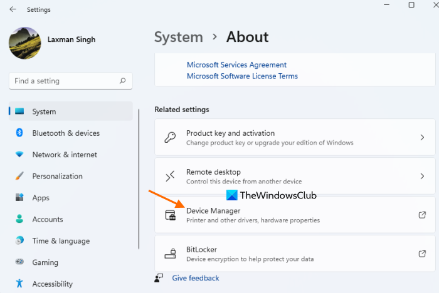Open Microsoft Software License Terms link

pos(242,76)
